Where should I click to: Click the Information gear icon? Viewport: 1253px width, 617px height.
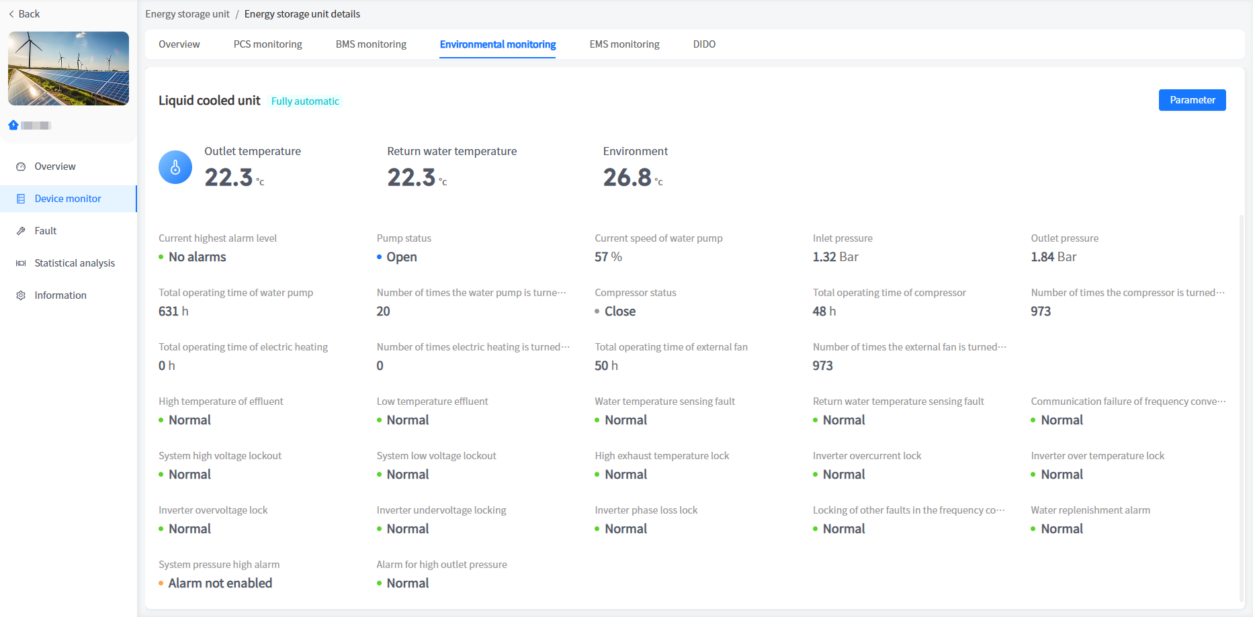tap(21, 295)
